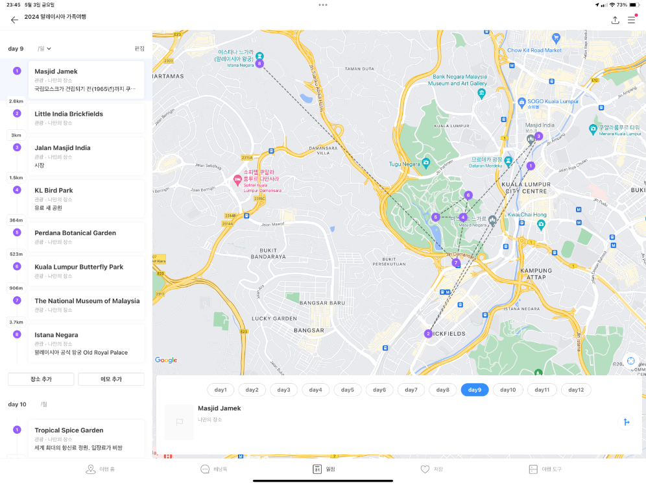Tap SOGO Kuala Lumpur shopping marker
Screen dimensions: 646x485
pos(521,101)
